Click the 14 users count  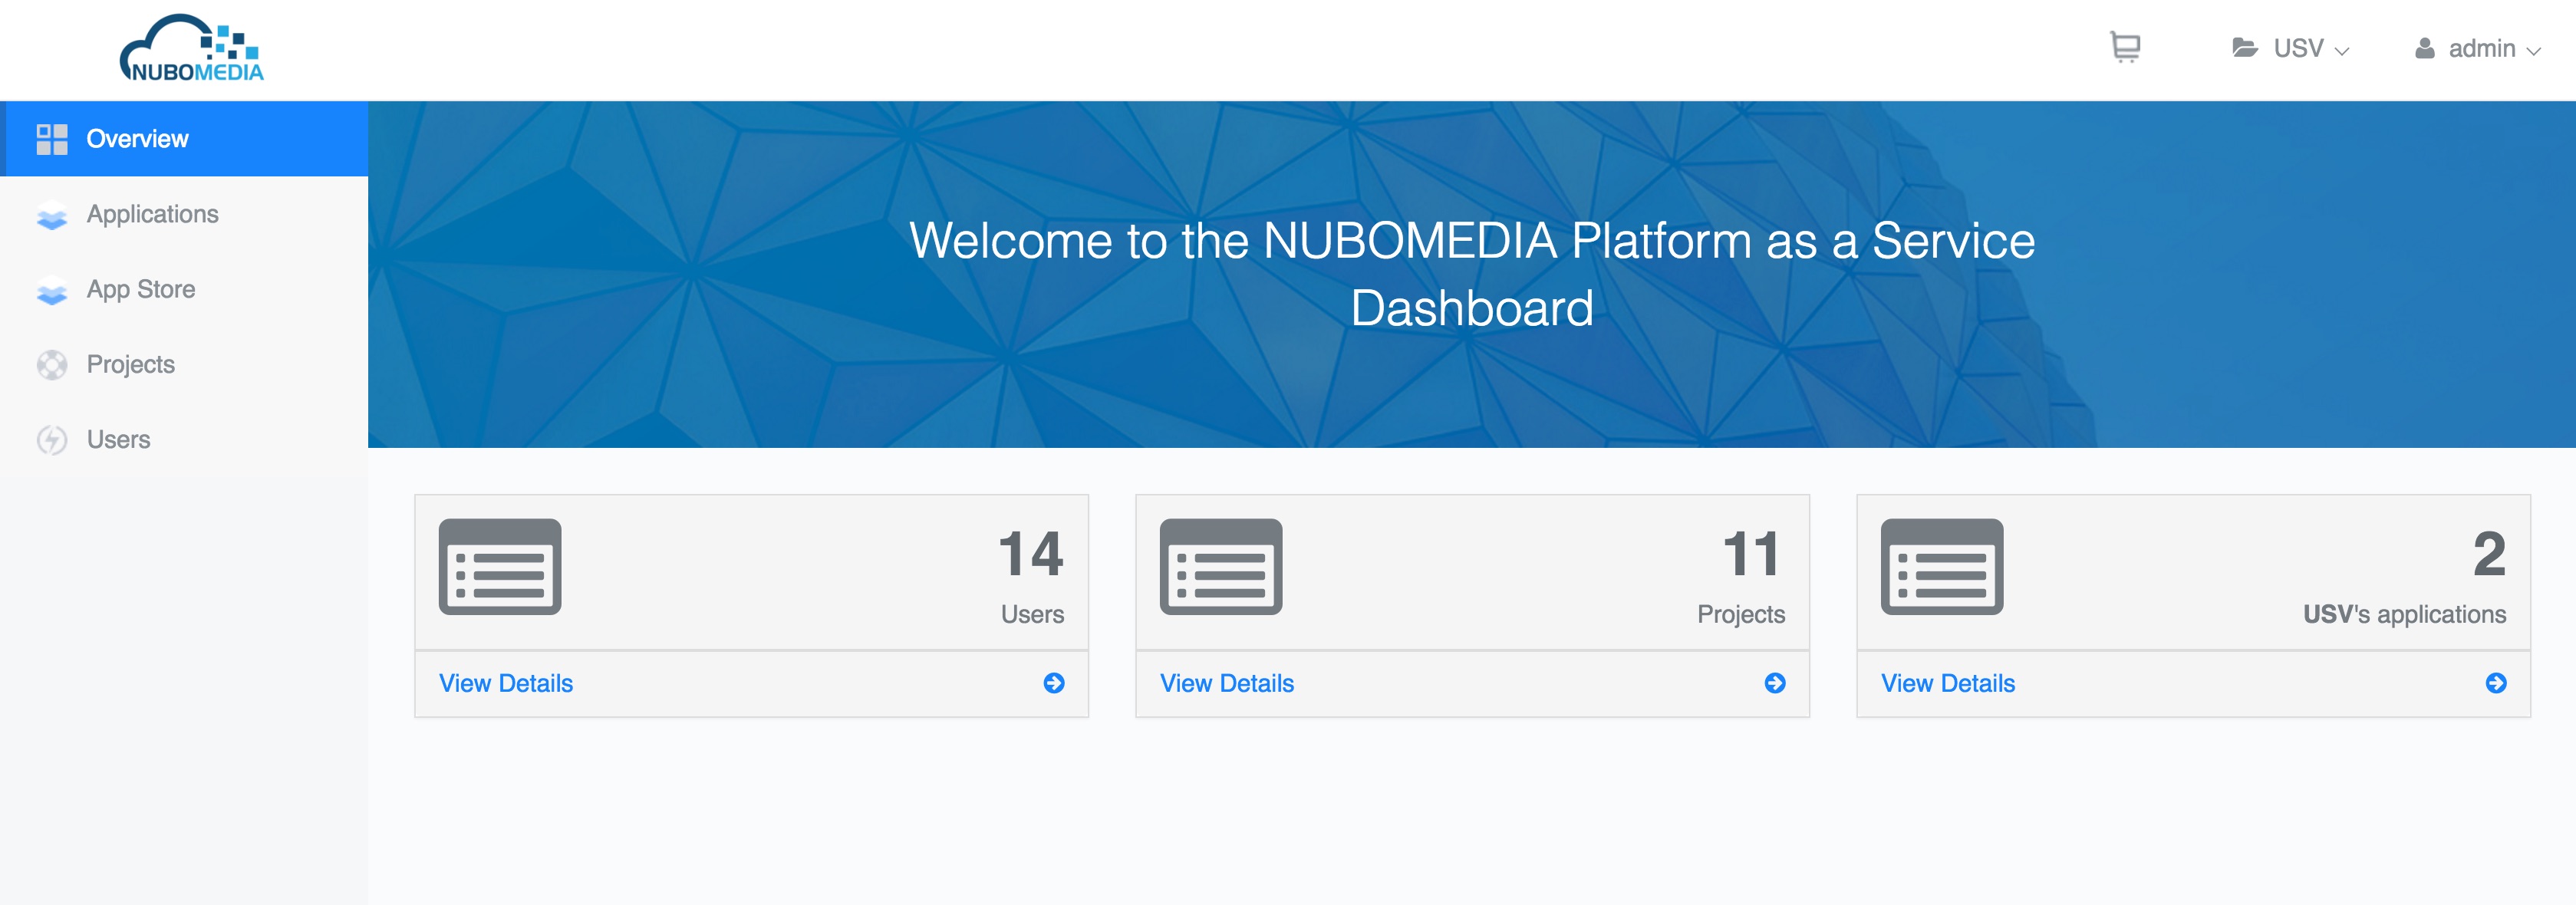coord(1031,554)
